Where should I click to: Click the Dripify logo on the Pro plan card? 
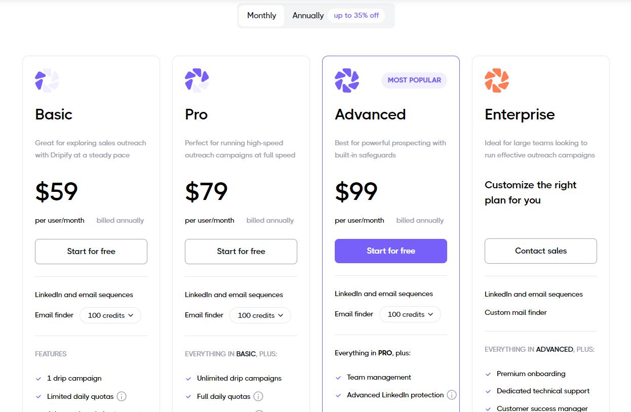[x=196, y=80]
